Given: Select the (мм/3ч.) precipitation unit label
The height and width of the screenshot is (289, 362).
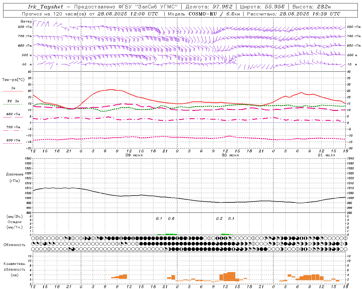Looking at the screenshot, I should click(15, 216).
